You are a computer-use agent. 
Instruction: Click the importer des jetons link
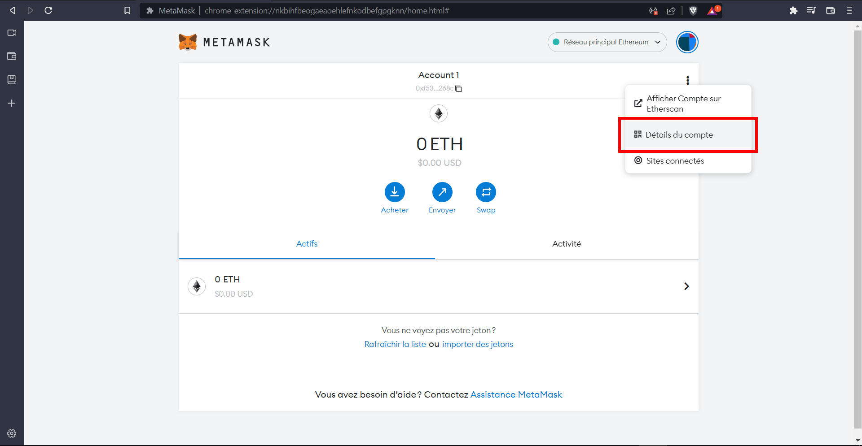pyautogui.click(x=478, y=344)
